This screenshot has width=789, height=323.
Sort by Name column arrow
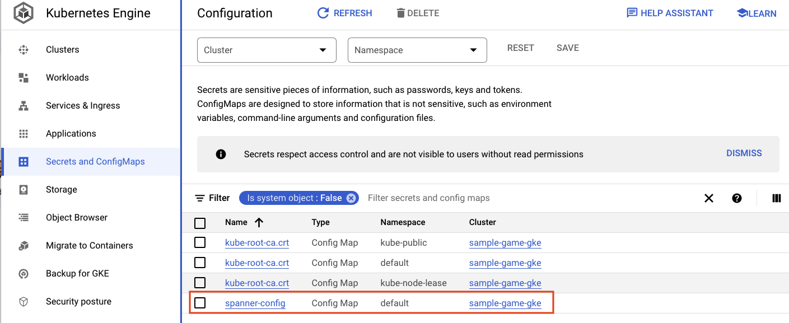pos(259,222)
